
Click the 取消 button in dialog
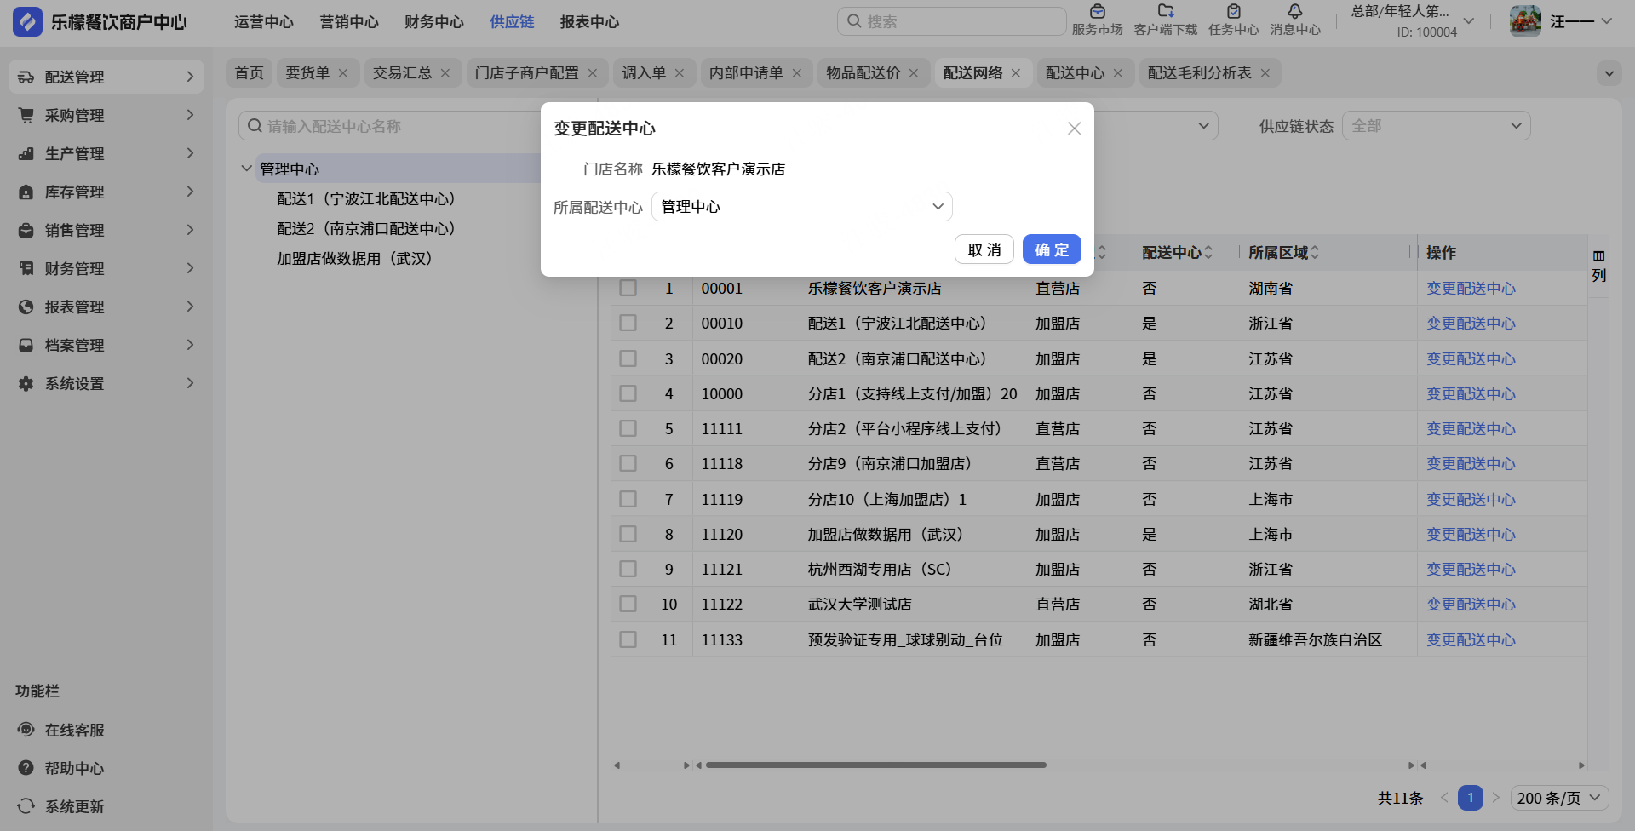(984, 249)
